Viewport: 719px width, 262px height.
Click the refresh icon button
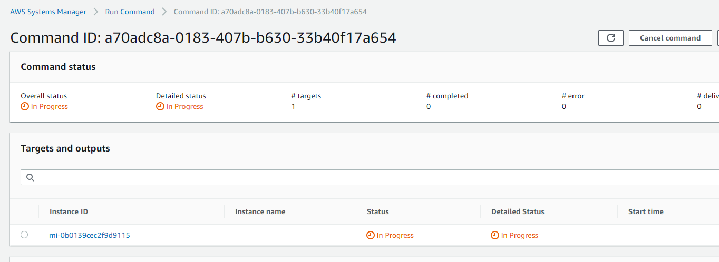point(611,38)
